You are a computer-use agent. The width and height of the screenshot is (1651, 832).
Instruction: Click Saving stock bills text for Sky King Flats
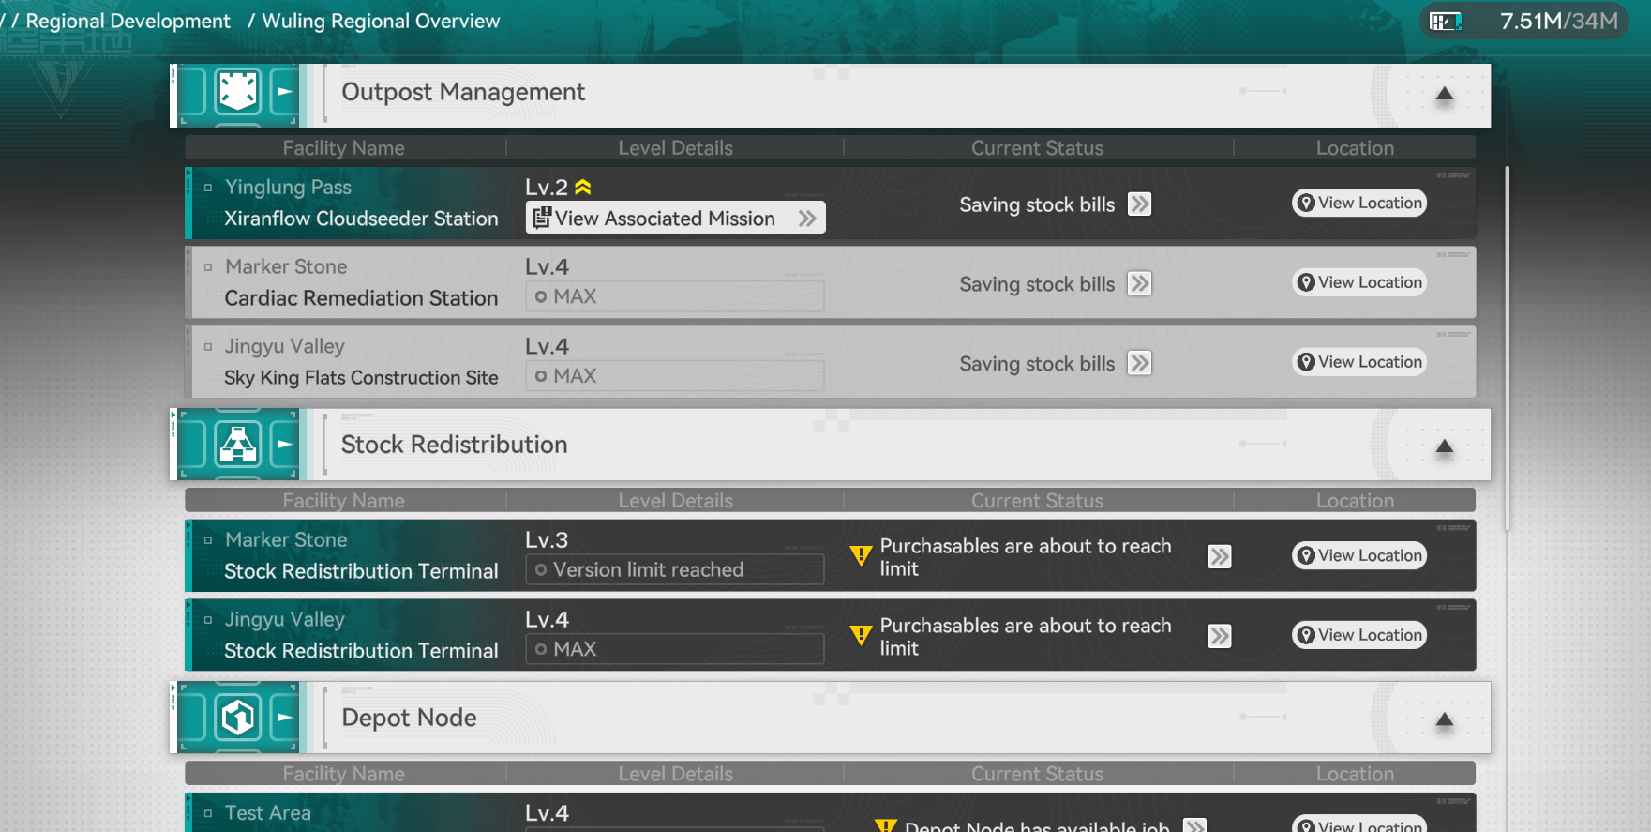click(x=1037, y=364)
